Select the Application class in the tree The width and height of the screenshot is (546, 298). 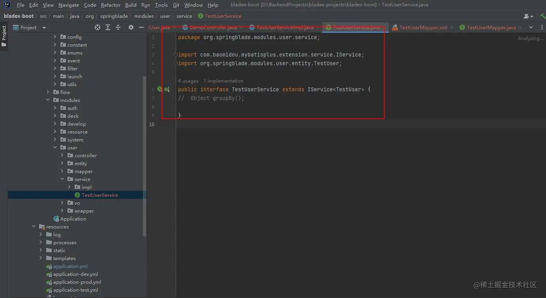(73, 219)
